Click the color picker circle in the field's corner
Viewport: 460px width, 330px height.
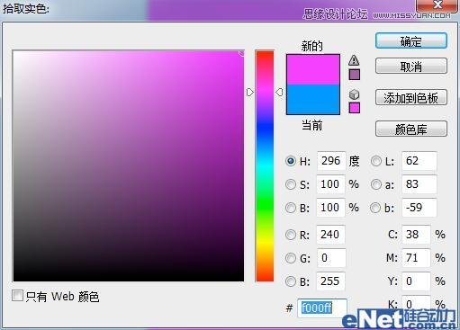pos(241,53)
